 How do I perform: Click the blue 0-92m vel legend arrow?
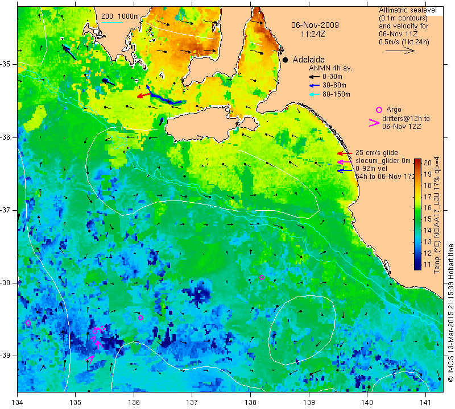345,170
